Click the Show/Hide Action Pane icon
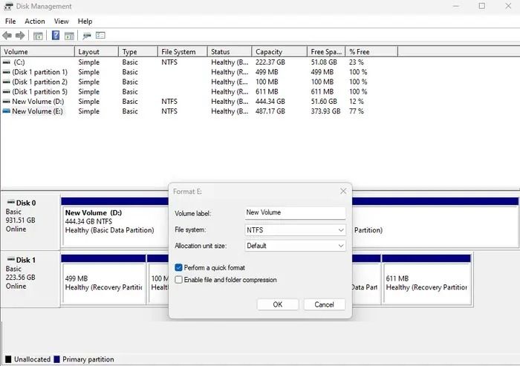The width and height of the screenshot is (520, 366). (x=69, y=36)
